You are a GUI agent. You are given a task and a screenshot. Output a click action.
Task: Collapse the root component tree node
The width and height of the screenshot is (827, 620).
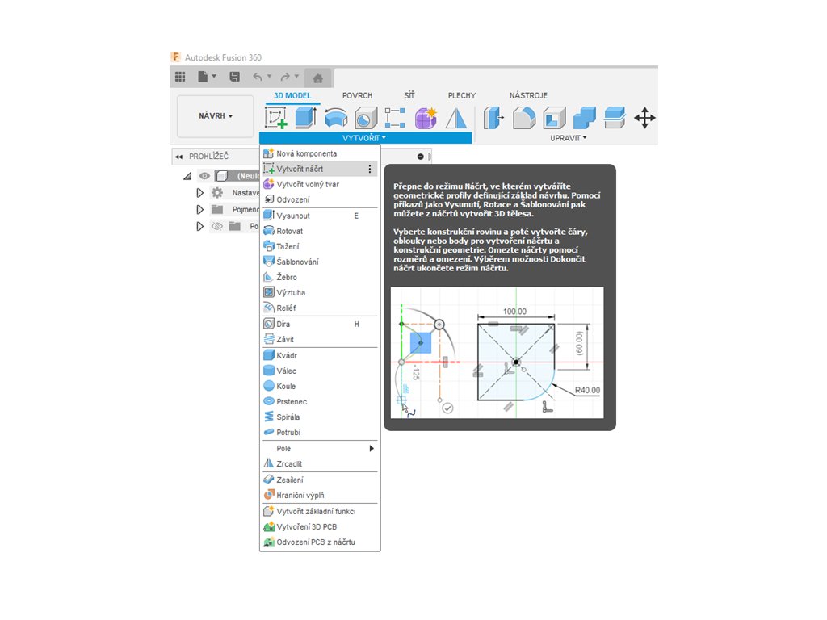click(x=187, y=176)
